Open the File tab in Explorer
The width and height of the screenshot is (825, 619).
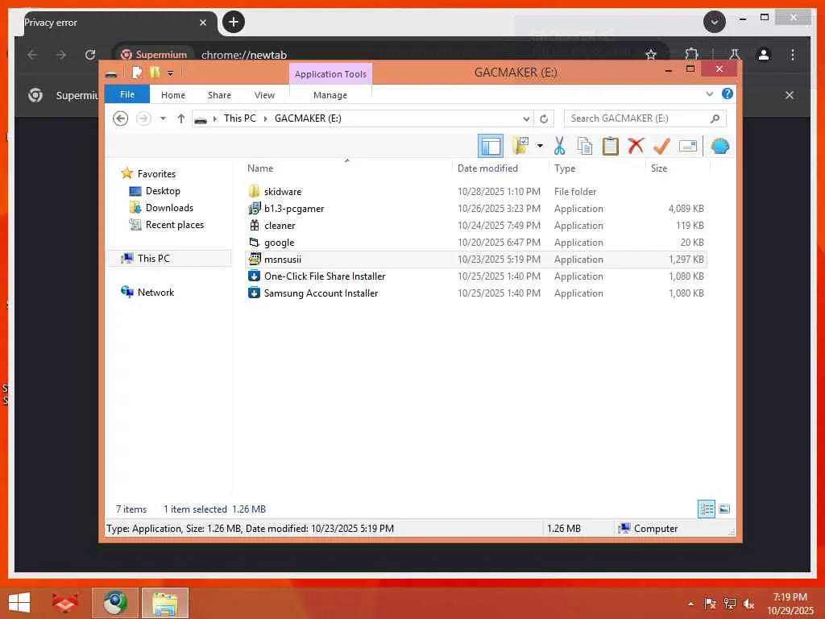(126, 94)
